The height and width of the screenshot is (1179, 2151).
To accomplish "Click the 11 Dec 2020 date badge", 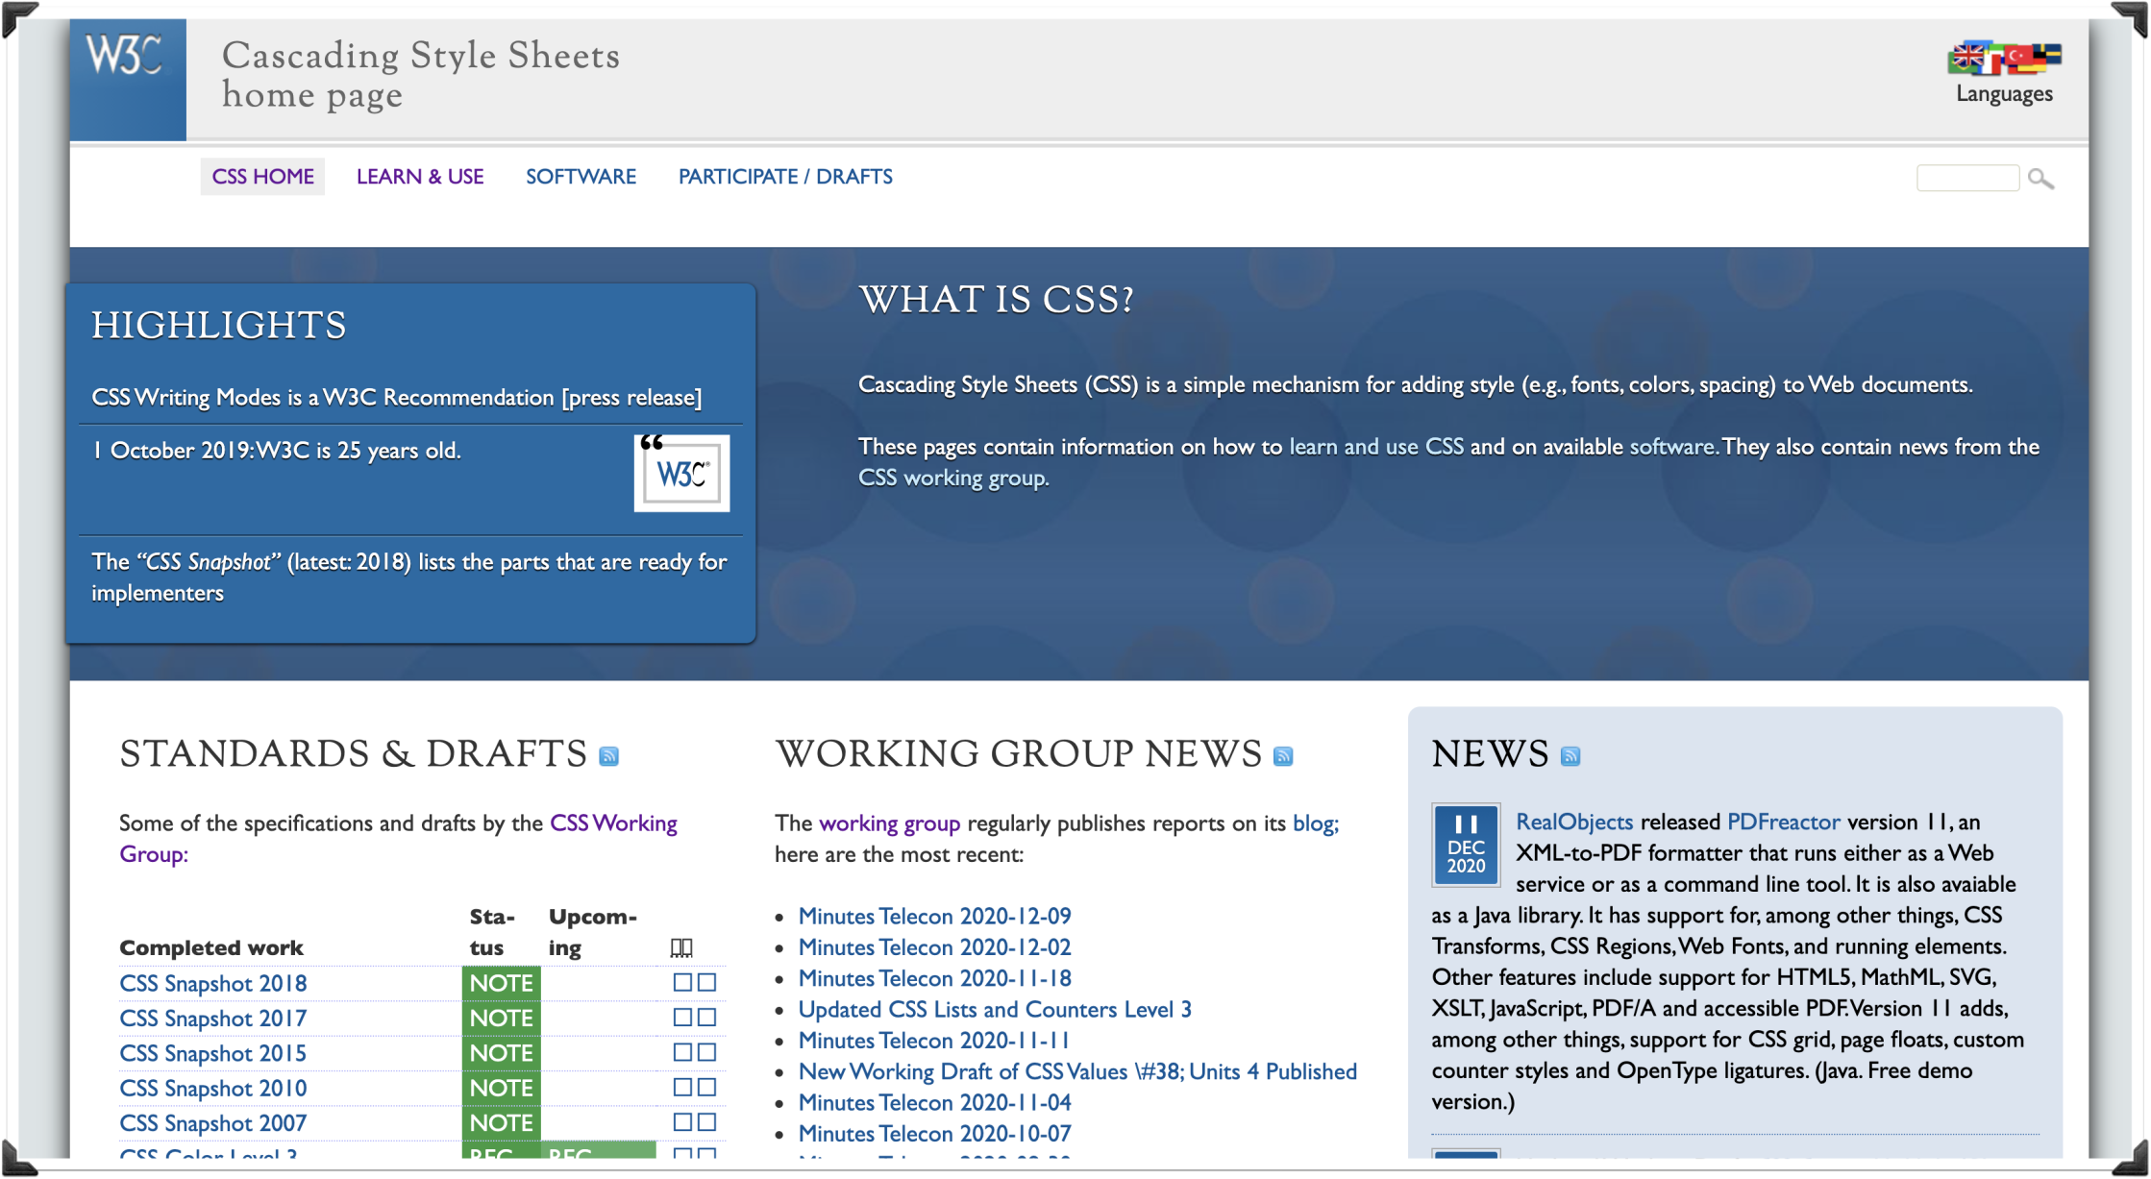I will coord(1466,845).
